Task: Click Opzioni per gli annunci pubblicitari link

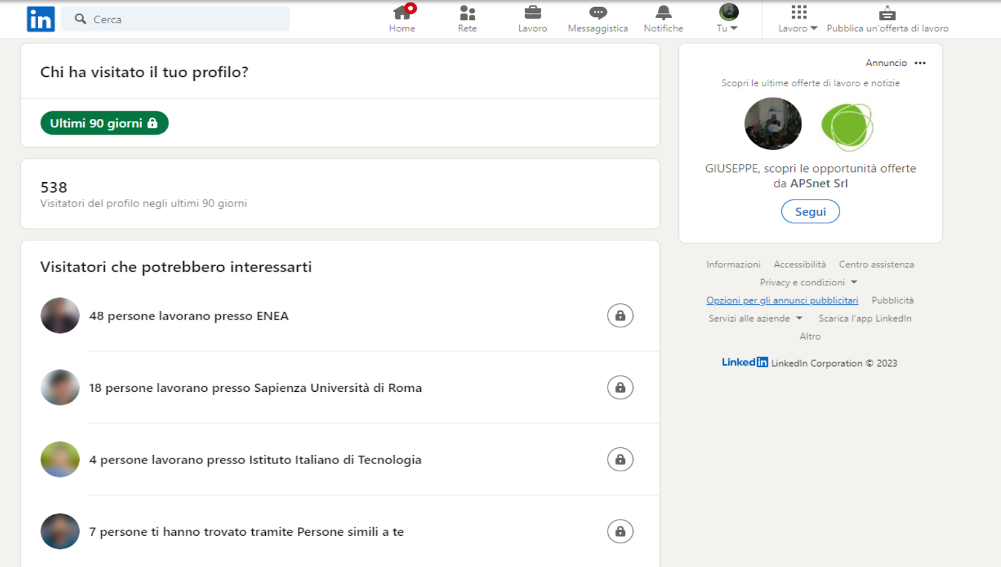Action: pyautogui.click(x=782, y=300)
